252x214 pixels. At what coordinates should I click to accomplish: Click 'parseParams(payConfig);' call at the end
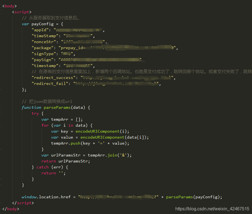coord(194,197)
